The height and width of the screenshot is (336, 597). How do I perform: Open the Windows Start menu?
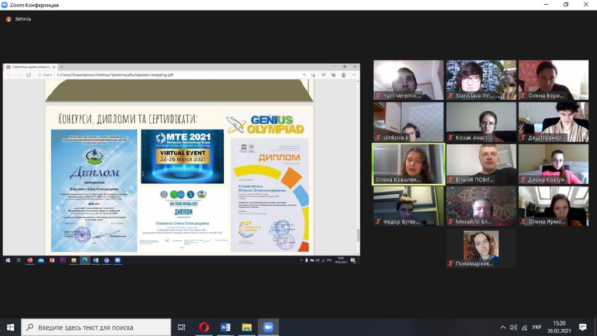click(x=10, y=327)
